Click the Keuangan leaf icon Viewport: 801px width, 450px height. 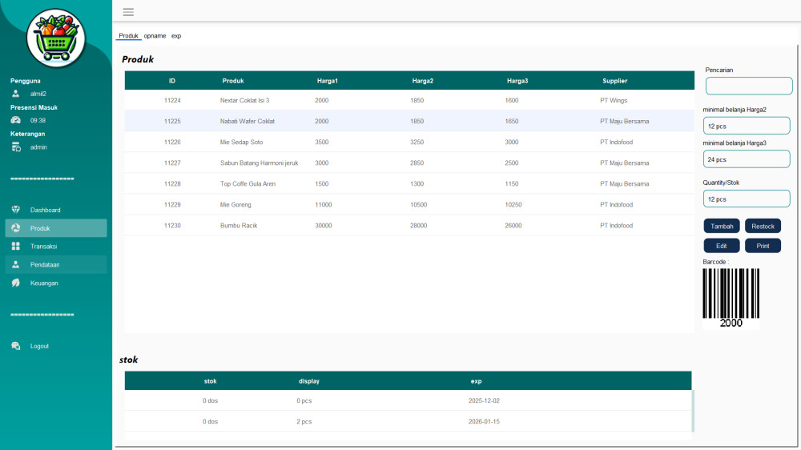[16, 283]
